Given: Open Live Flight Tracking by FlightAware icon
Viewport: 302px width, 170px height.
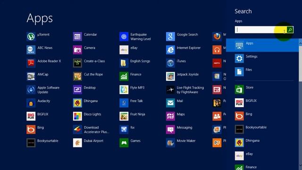Looking at the screenshot, I should point(170,90).
